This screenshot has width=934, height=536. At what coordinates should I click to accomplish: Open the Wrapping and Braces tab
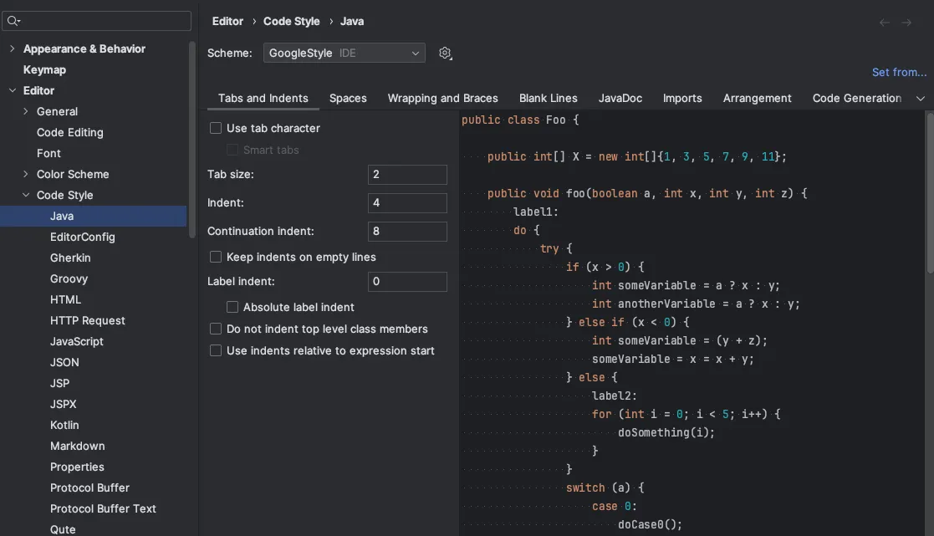tap(442, 99)
